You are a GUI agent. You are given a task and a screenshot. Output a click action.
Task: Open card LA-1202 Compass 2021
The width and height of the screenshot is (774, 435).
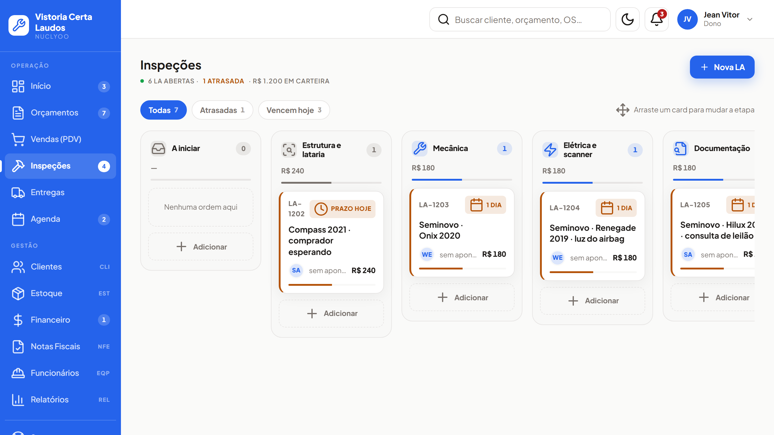pos(331,242)
